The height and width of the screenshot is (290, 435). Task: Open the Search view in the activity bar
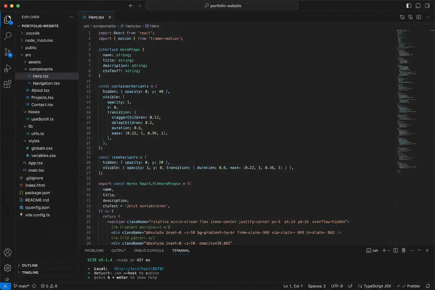[8, 36]
